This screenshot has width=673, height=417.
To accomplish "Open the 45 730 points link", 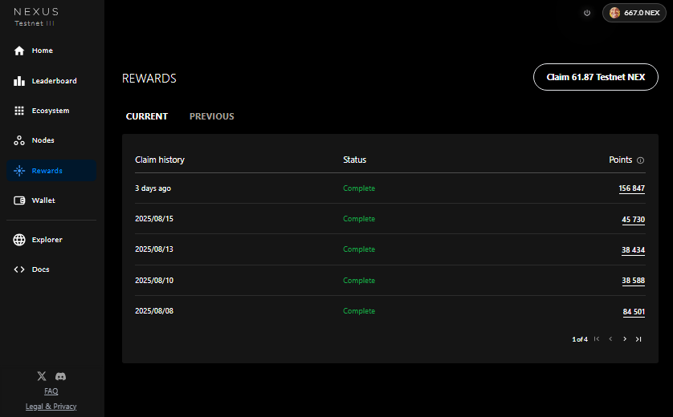I will [633, 220].
